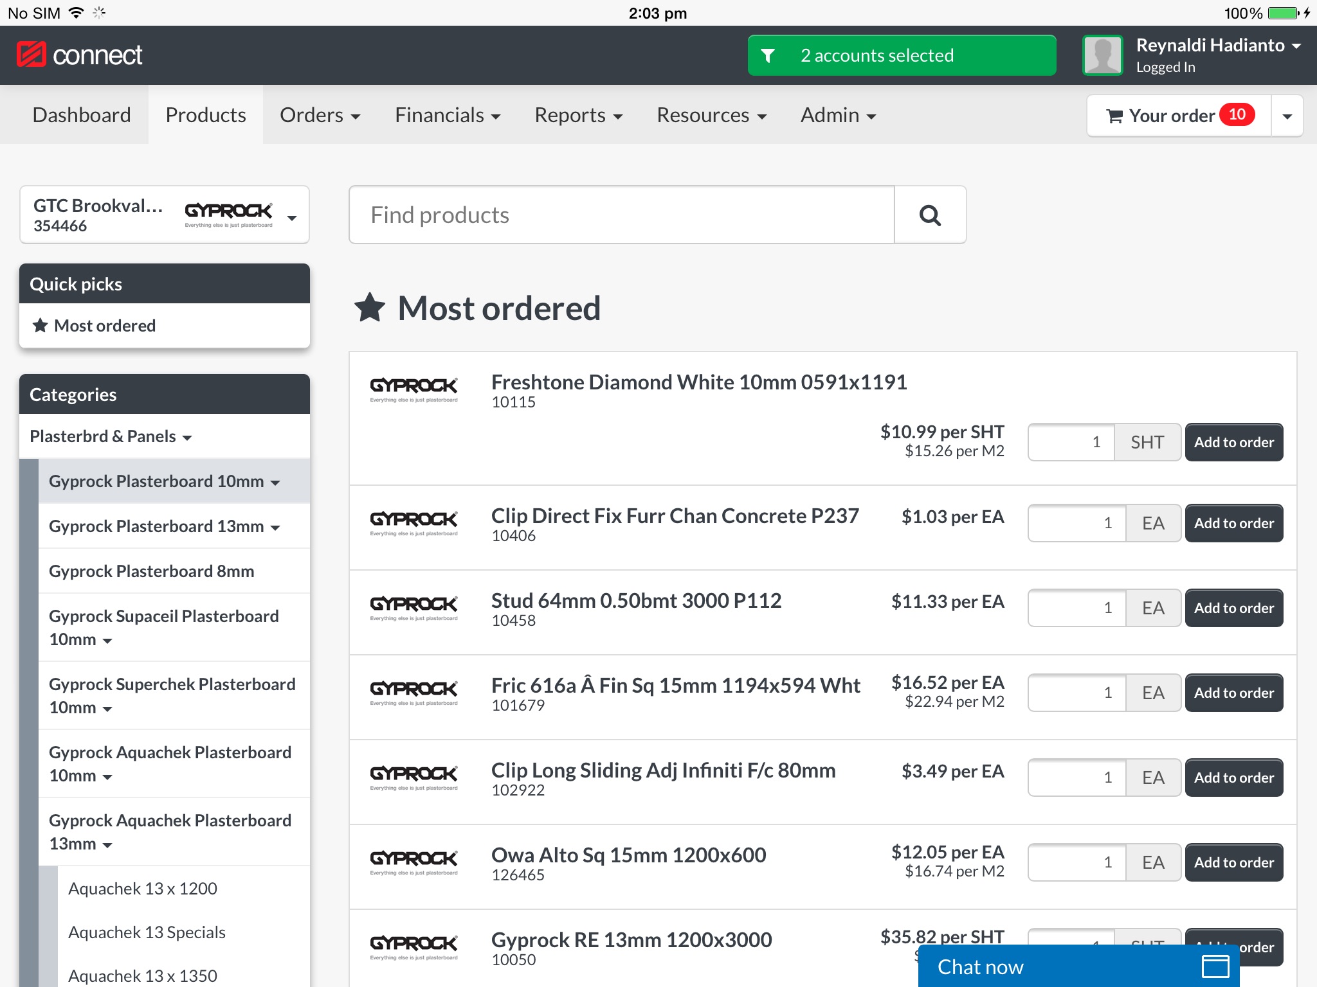
Task: Click the red 10 order count badge
Action: [1237, 114]
